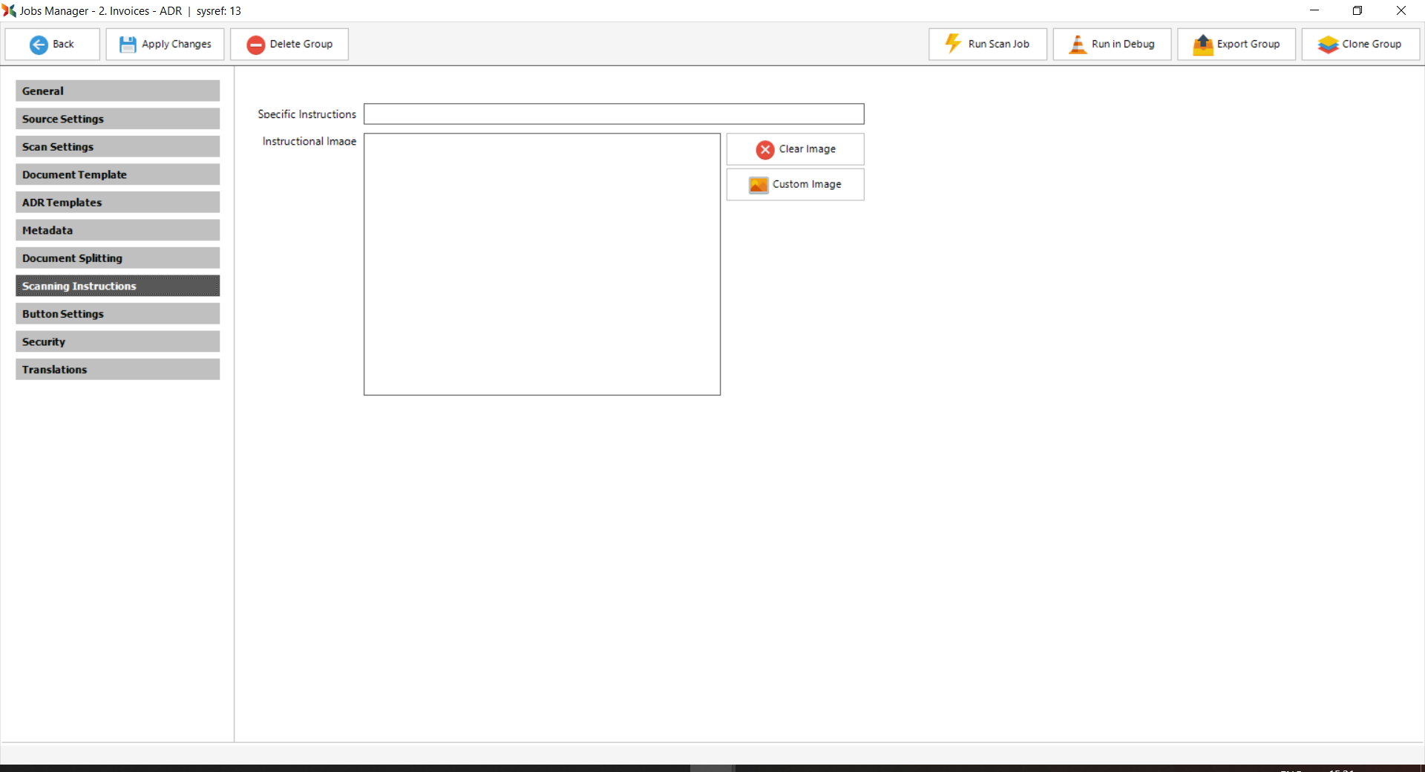Click the Clone Group layers icon
The width and height of the screenshot is (1425, 772).
(x=1328, y=45)
